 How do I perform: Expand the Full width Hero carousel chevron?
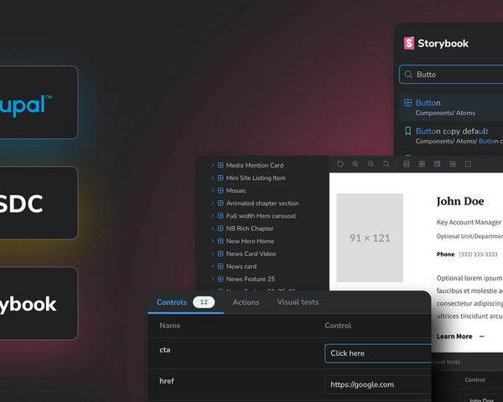pos(212,216)
